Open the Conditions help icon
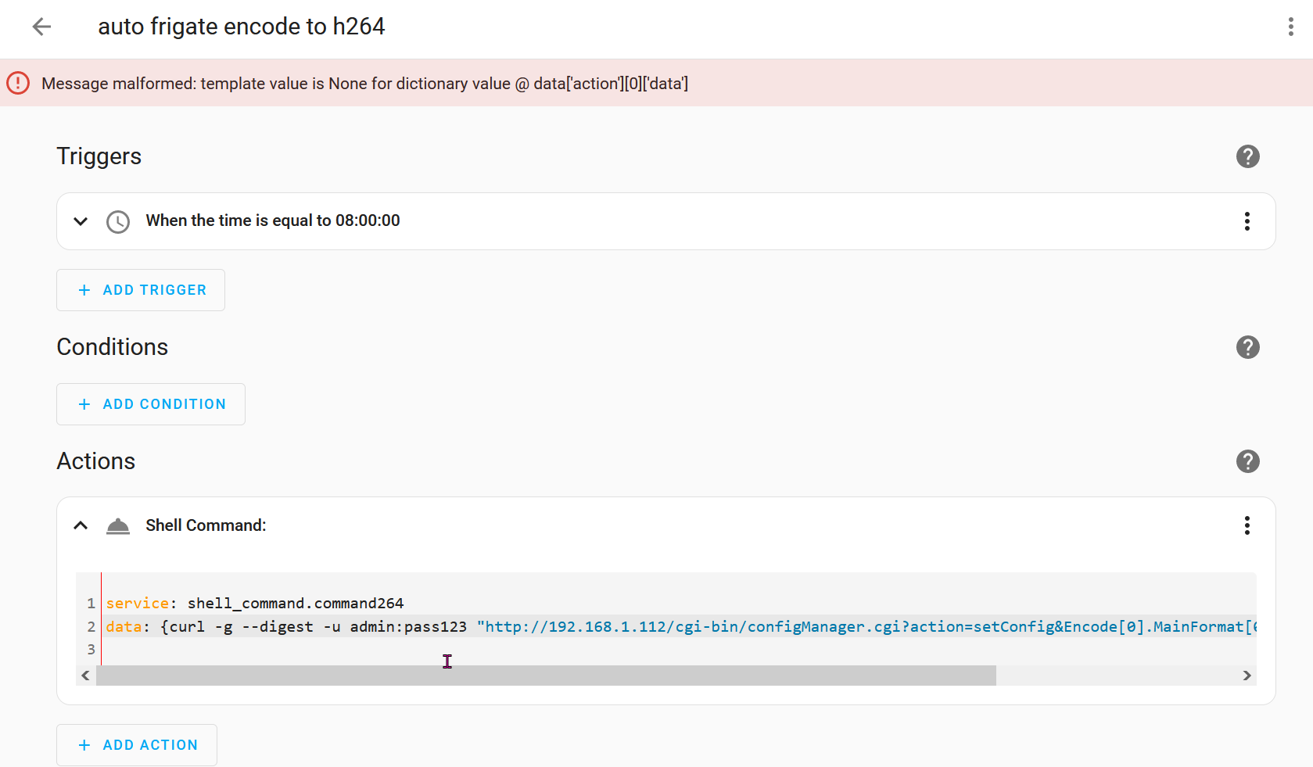 pyautogui.click(x=1247, y=347)
